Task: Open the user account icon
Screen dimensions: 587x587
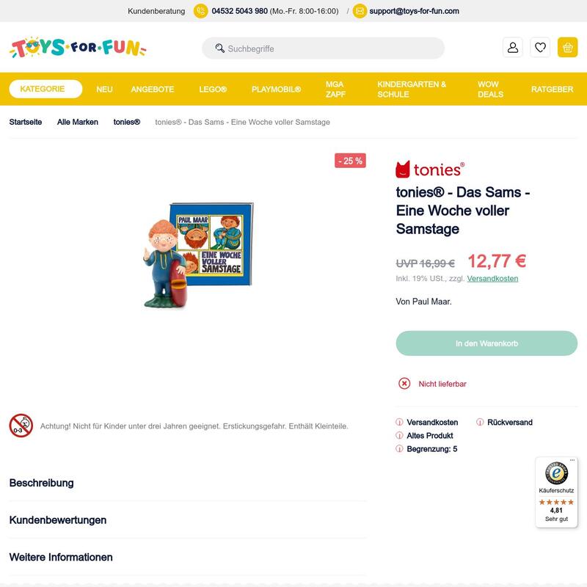Action: point(512,48)
